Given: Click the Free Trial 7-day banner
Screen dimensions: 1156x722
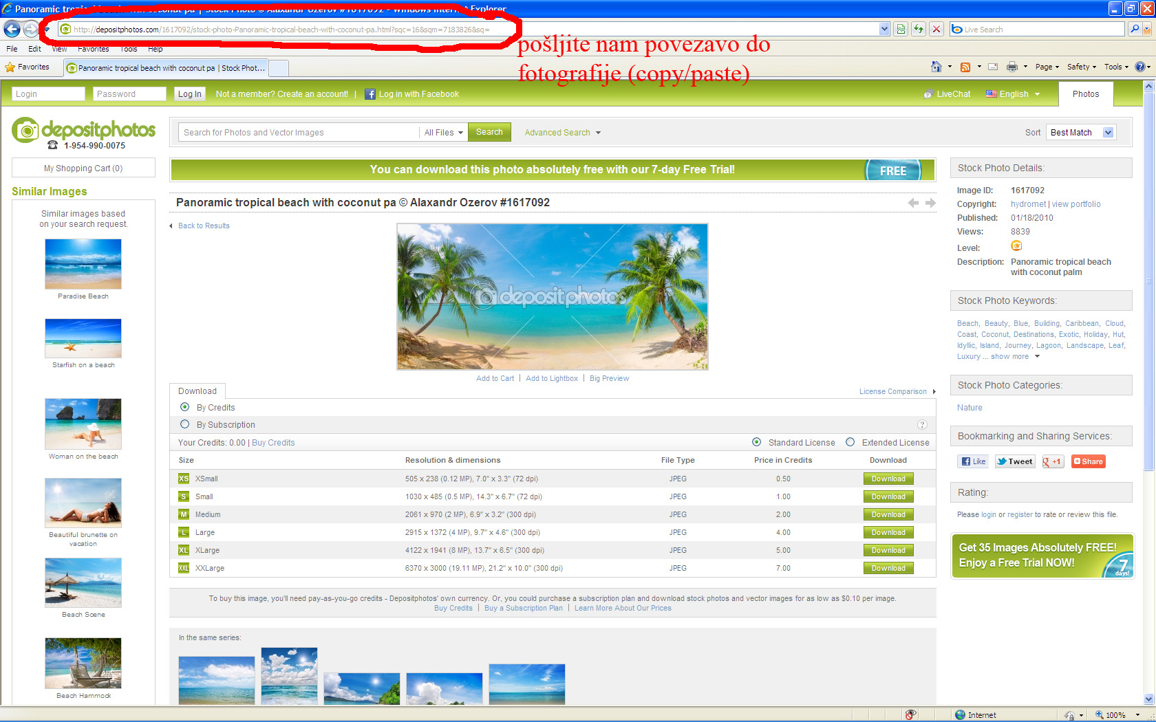Looking at the screenshot, I should tap(553, 170).
